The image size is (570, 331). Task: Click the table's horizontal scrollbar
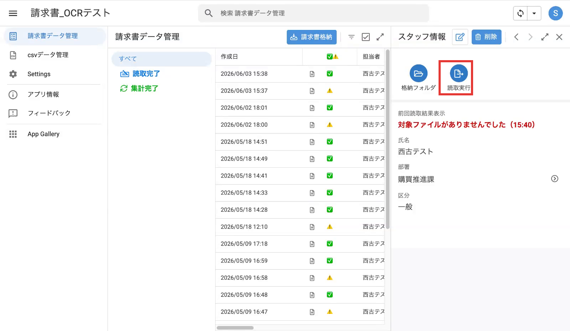[235, 328]
